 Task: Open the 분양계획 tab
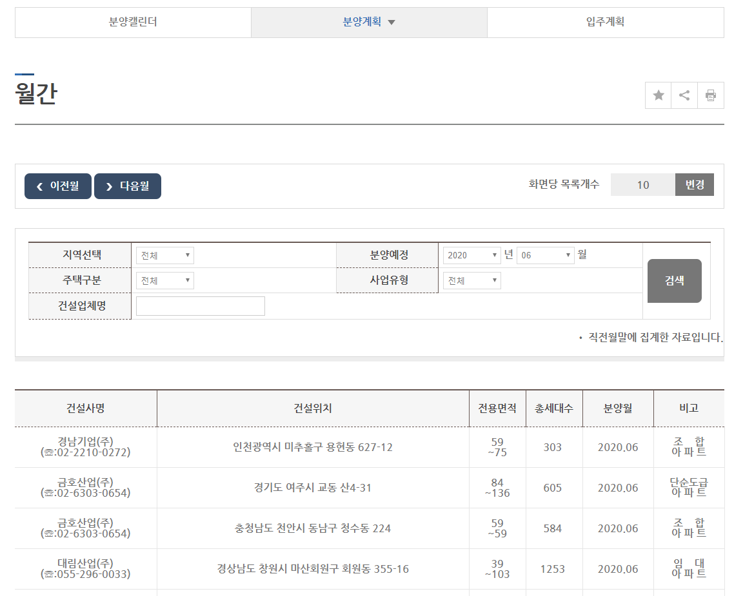[x=369, y=22]
